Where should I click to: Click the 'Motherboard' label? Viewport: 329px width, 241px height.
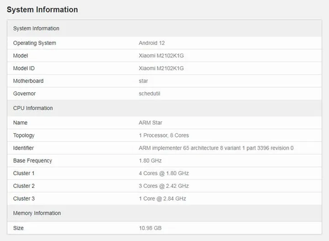[28, 81]
